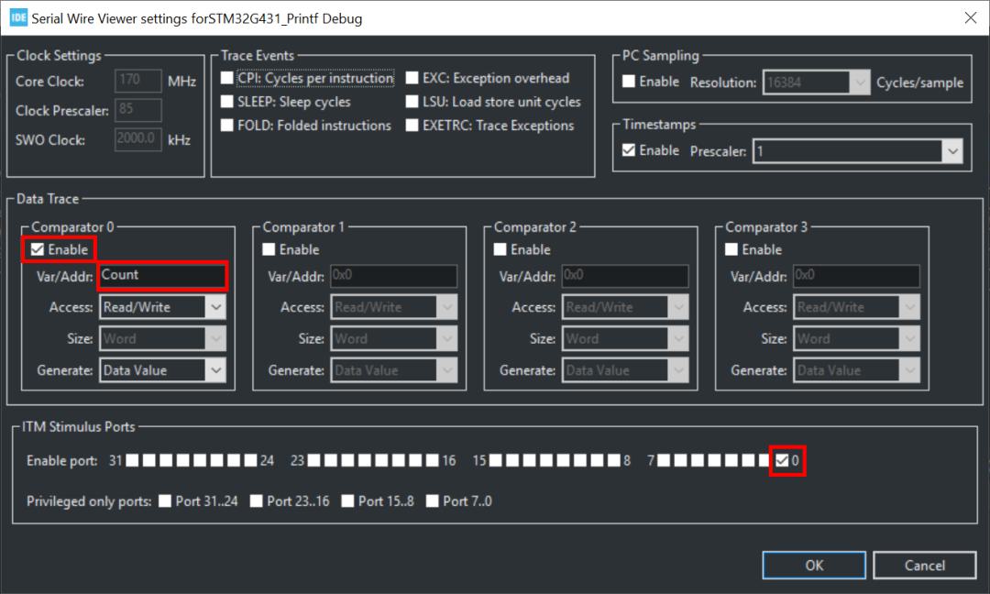This screenshot has height=594, width=990.
Task: Enable LSU: Load store unit cycles
Action: point(412,102)
